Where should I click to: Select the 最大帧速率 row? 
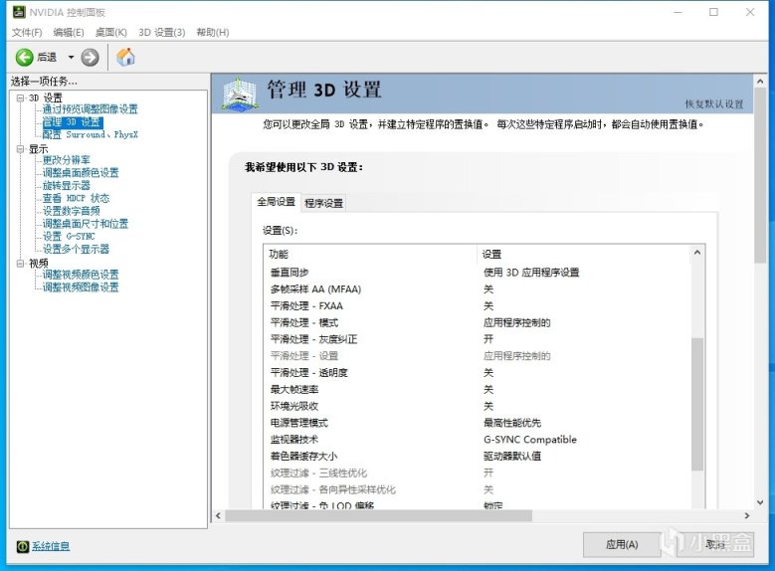[x=477, y=390]
